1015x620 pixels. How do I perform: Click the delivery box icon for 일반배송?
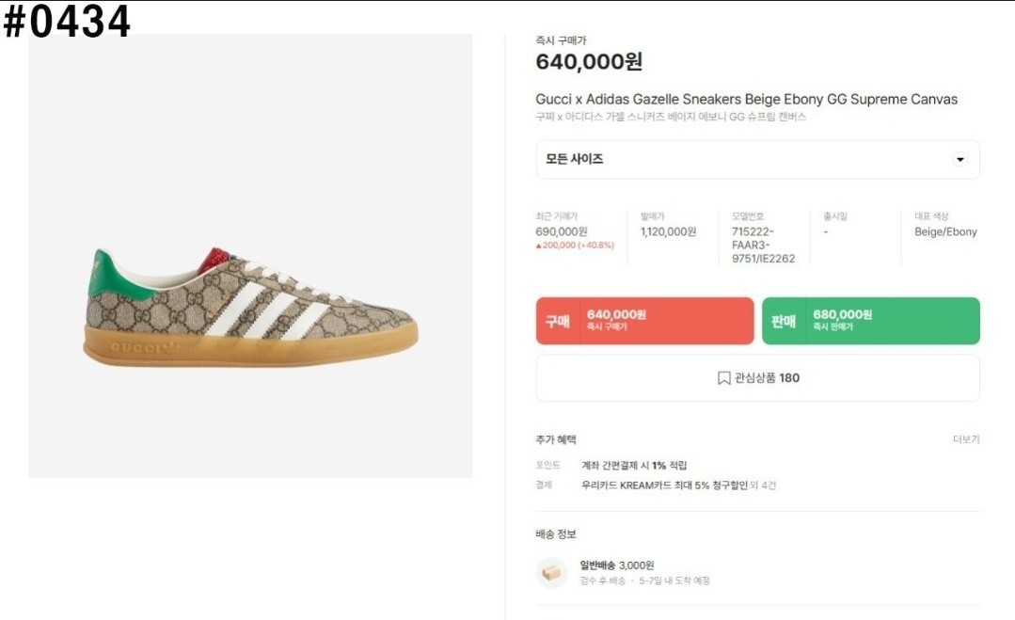[551, 572]
